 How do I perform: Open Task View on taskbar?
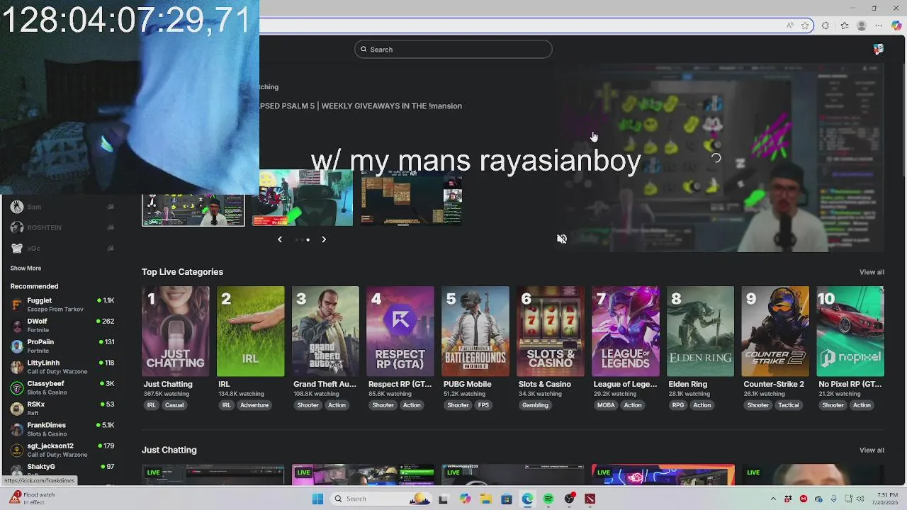(444, 499)
